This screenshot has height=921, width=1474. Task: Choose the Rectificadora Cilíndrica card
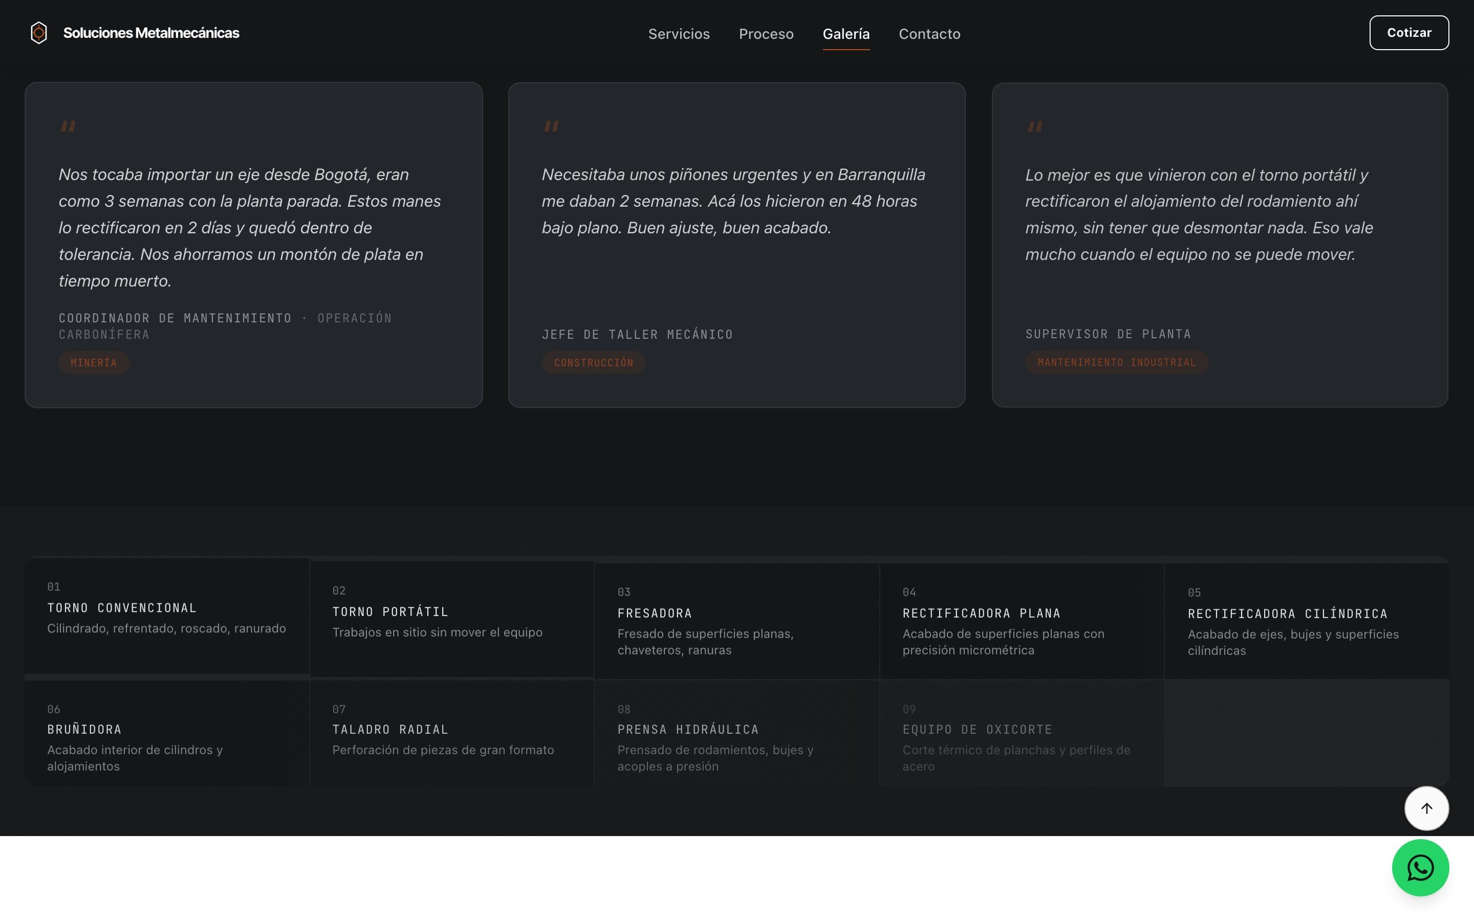coord(1306,621)
